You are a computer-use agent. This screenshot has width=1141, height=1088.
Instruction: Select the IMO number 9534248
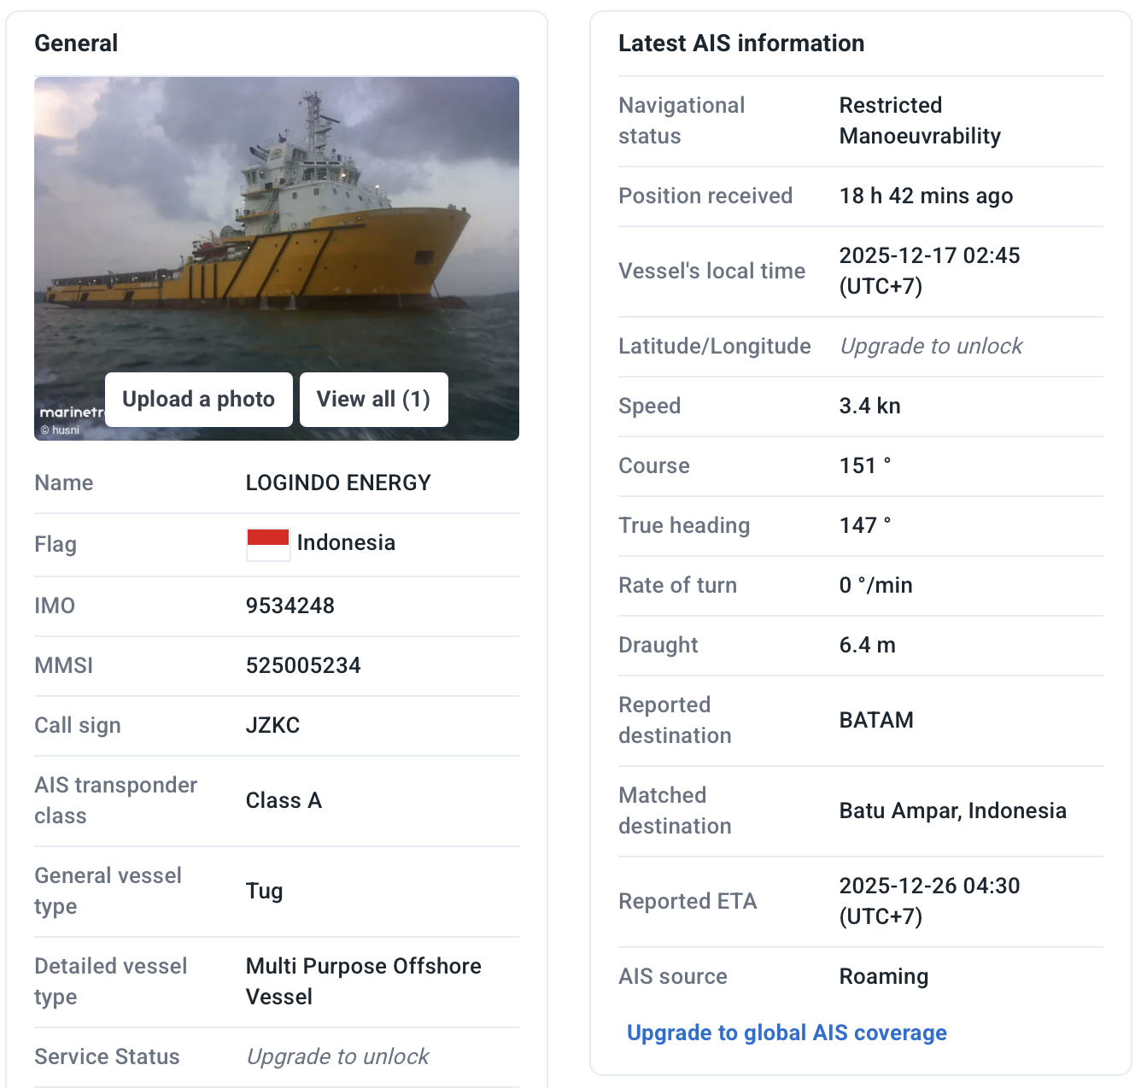pos(290,606)
